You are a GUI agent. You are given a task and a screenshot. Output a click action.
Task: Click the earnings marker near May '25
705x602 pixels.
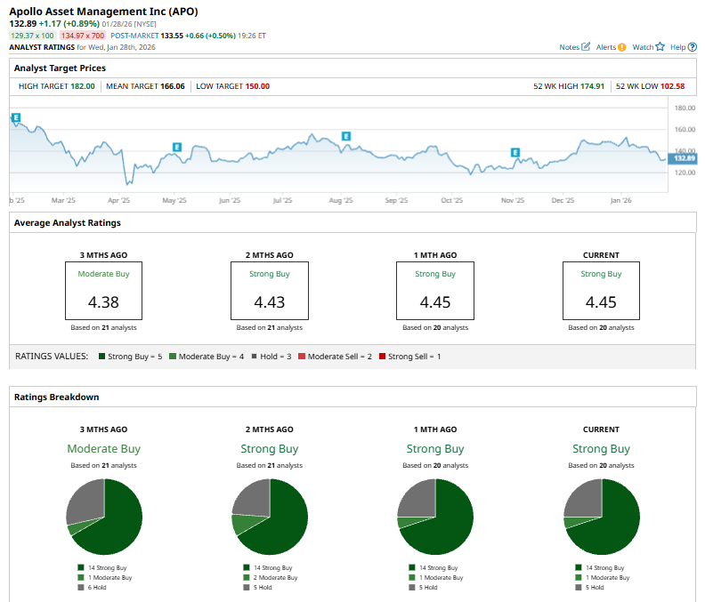[x=177, y=147]
